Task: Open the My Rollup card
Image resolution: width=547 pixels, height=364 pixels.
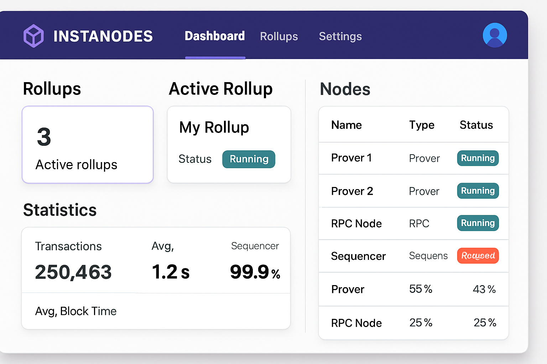Action: [x=229, y=144]
